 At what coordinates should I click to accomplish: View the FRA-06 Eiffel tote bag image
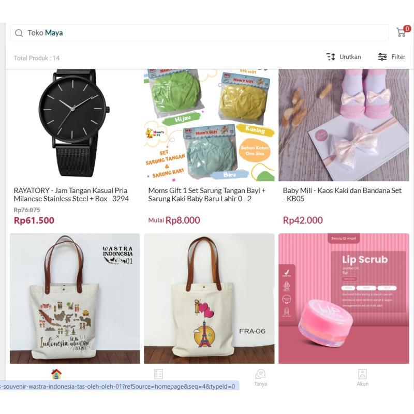pos(209,299)
